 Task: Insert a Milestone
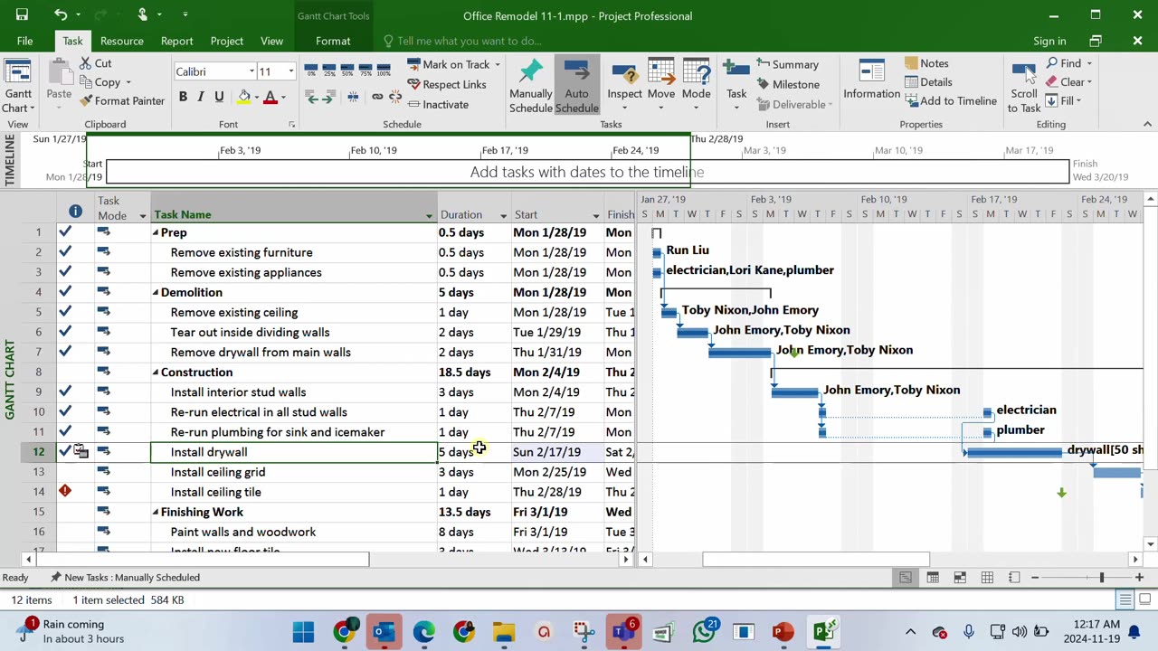788,84
